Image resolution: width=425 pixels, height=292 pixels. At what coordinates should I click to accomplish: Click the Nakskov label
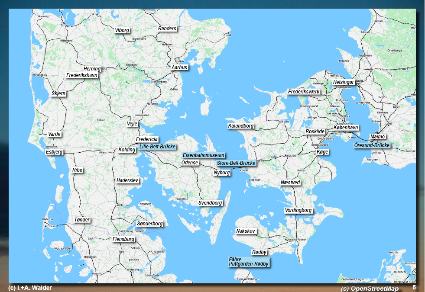(246, 231)
